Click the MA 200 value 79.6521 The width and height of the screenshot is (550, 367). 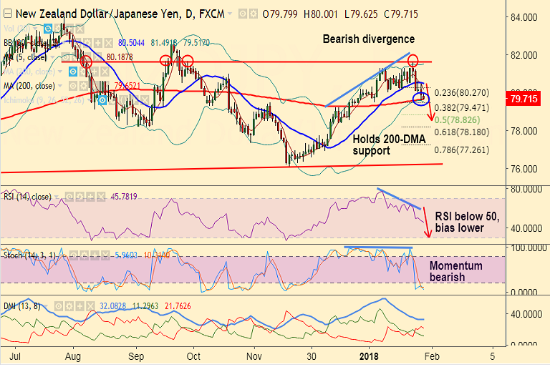click(127, 86)
